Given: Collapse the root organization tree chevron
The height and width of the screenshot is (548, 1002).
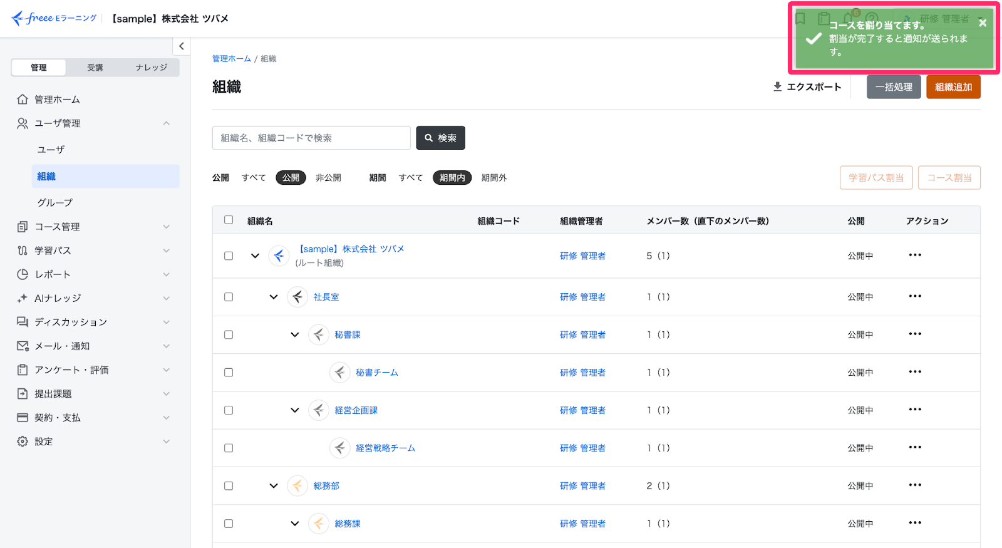Looking at the screenshot, I should click(255, 256).
